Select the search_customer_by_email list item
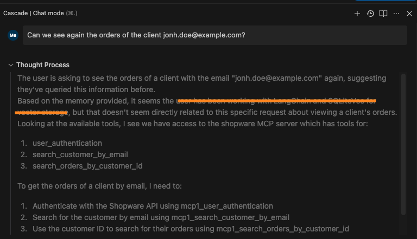This screenshot has width=417, height=239. (x=80, y=154)
